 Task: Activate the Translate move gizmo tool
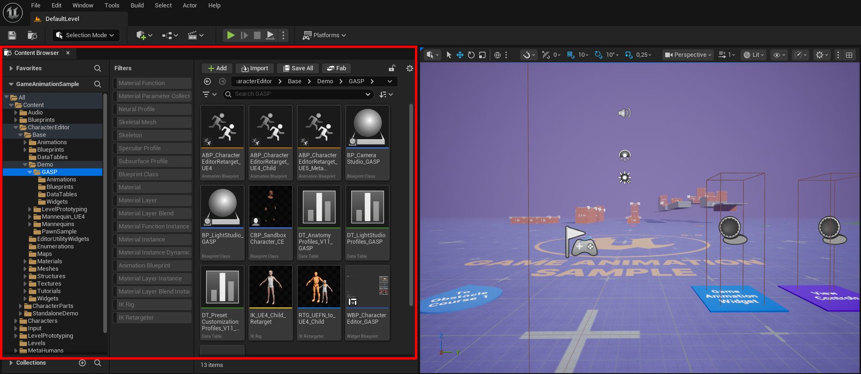[x=460, y=55]
